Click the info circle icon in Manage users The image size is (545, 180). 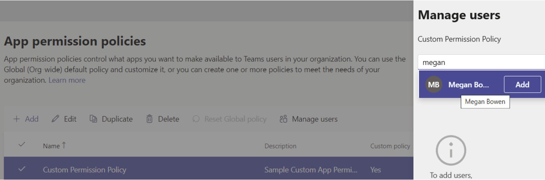pyautogui.click(x=451, y=150)
